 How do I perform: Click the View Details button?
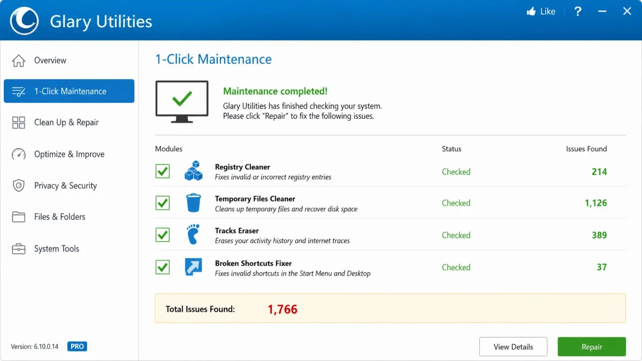(513, 347)
